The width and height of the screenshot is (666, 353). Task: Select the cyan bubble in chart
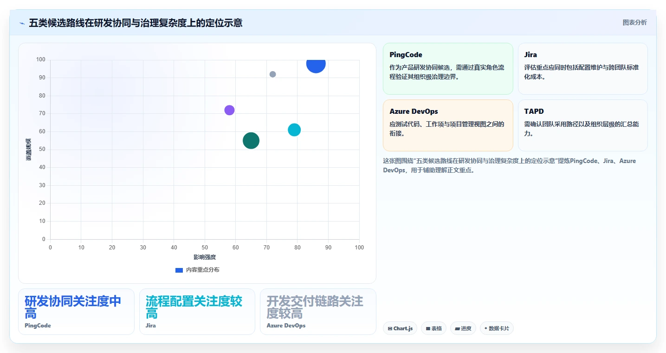(x=294, y=130)
